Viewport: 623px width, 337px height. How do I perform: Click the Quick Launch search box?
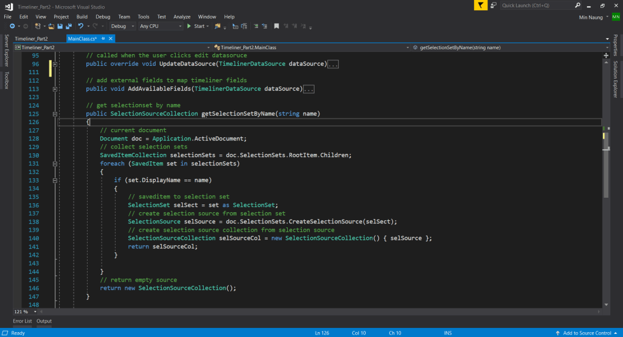coord(535,5)
